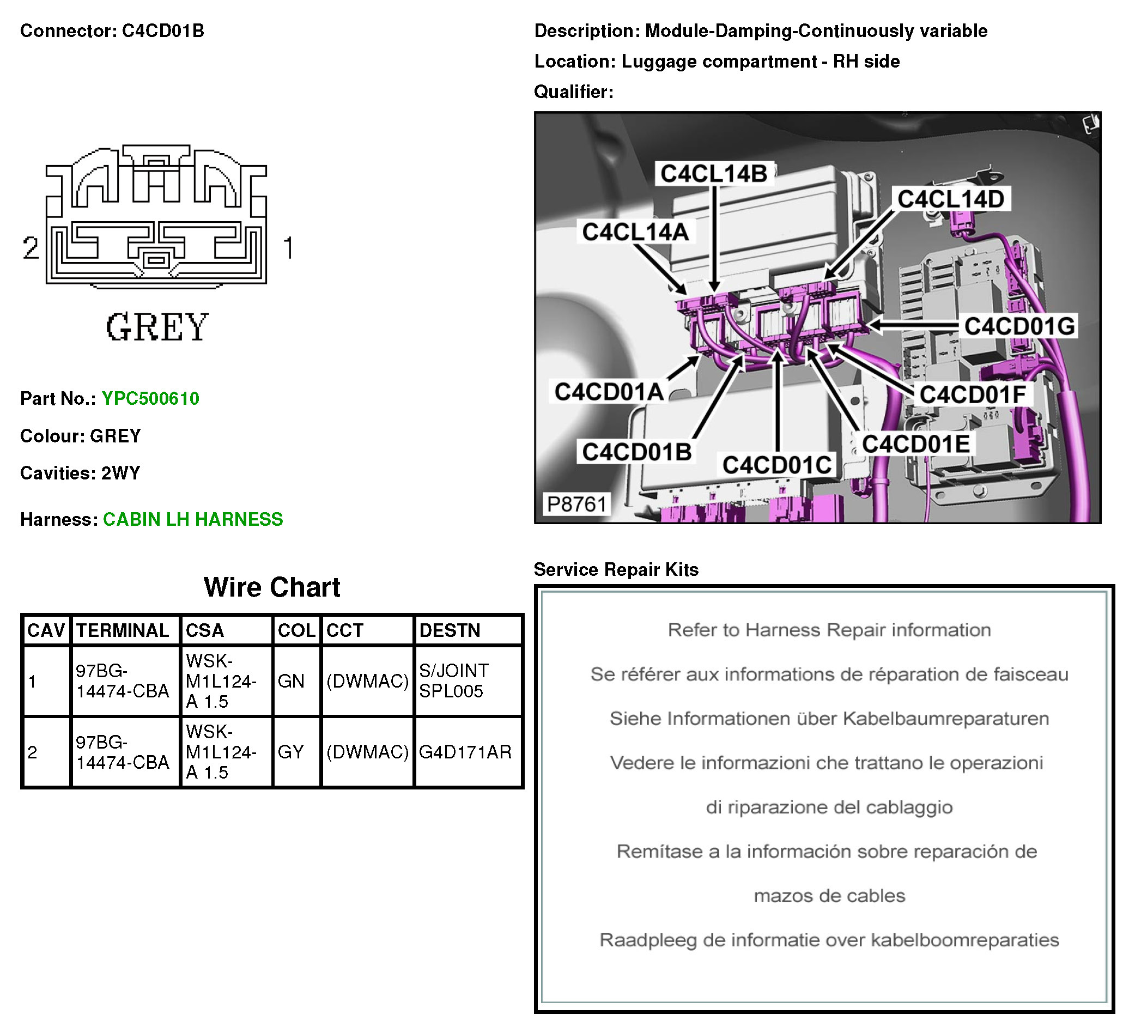
Task: Click the P8761 image reference tag
Action: pyautogui.click(x=576, y=505)
